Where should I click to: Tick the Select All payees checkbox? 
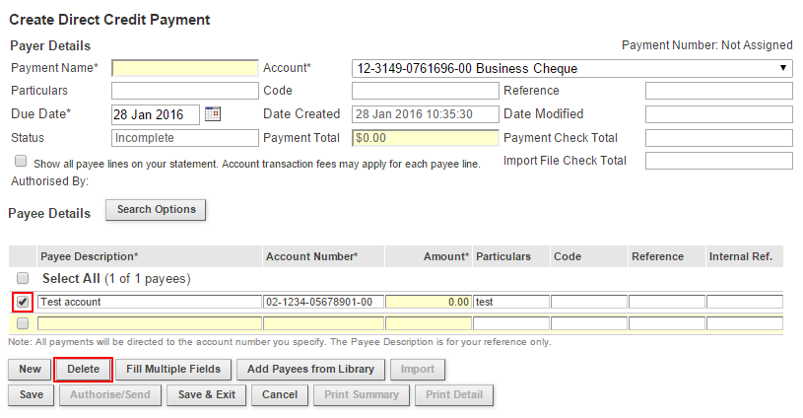[23, 279]
